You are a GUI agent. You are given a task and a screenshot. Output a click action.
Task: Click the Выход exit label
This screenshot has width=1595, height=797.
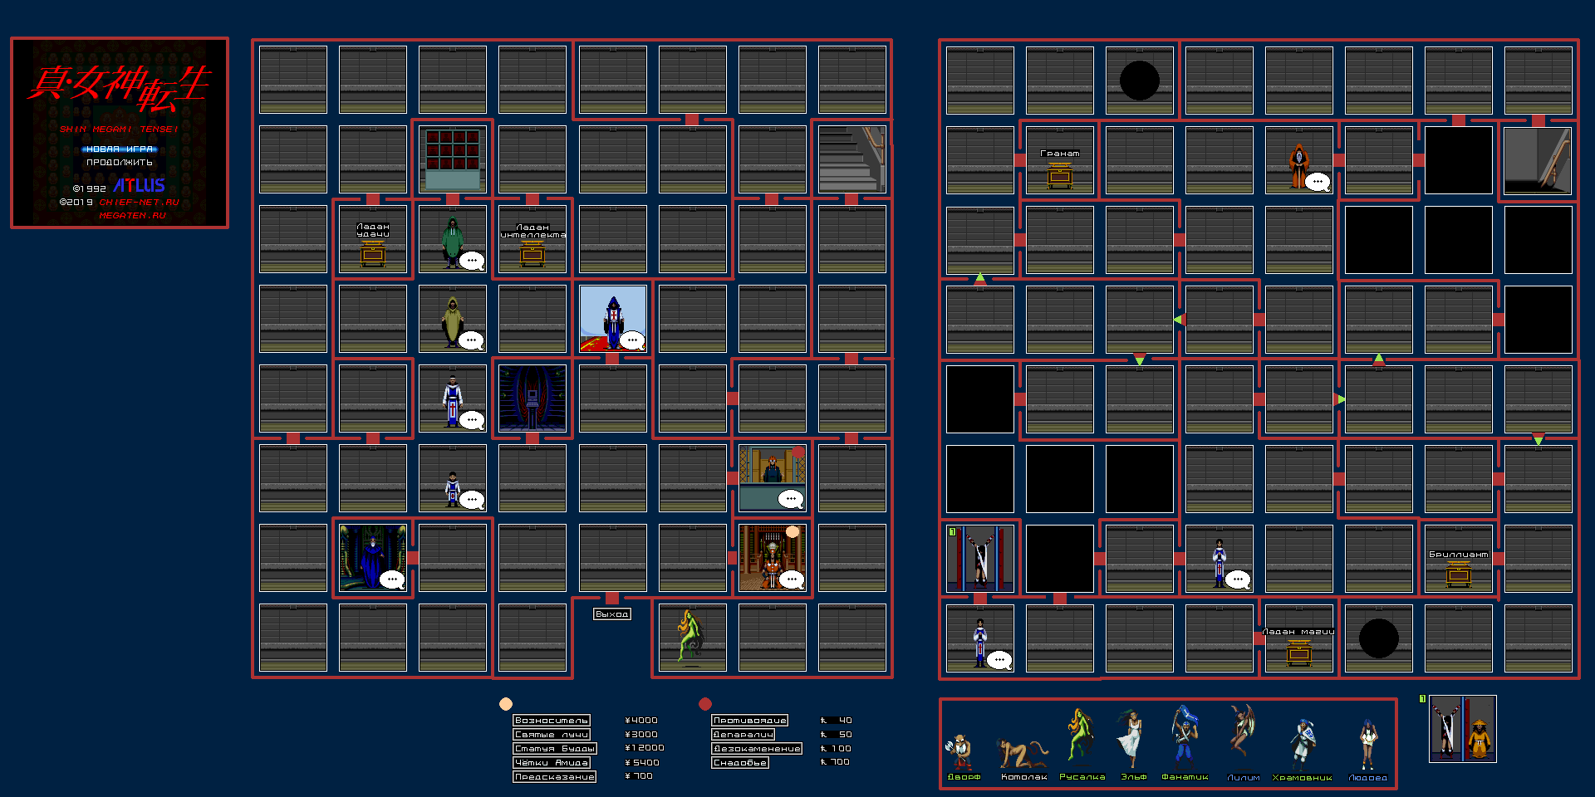pyautogui.click(x=612, y=614)
